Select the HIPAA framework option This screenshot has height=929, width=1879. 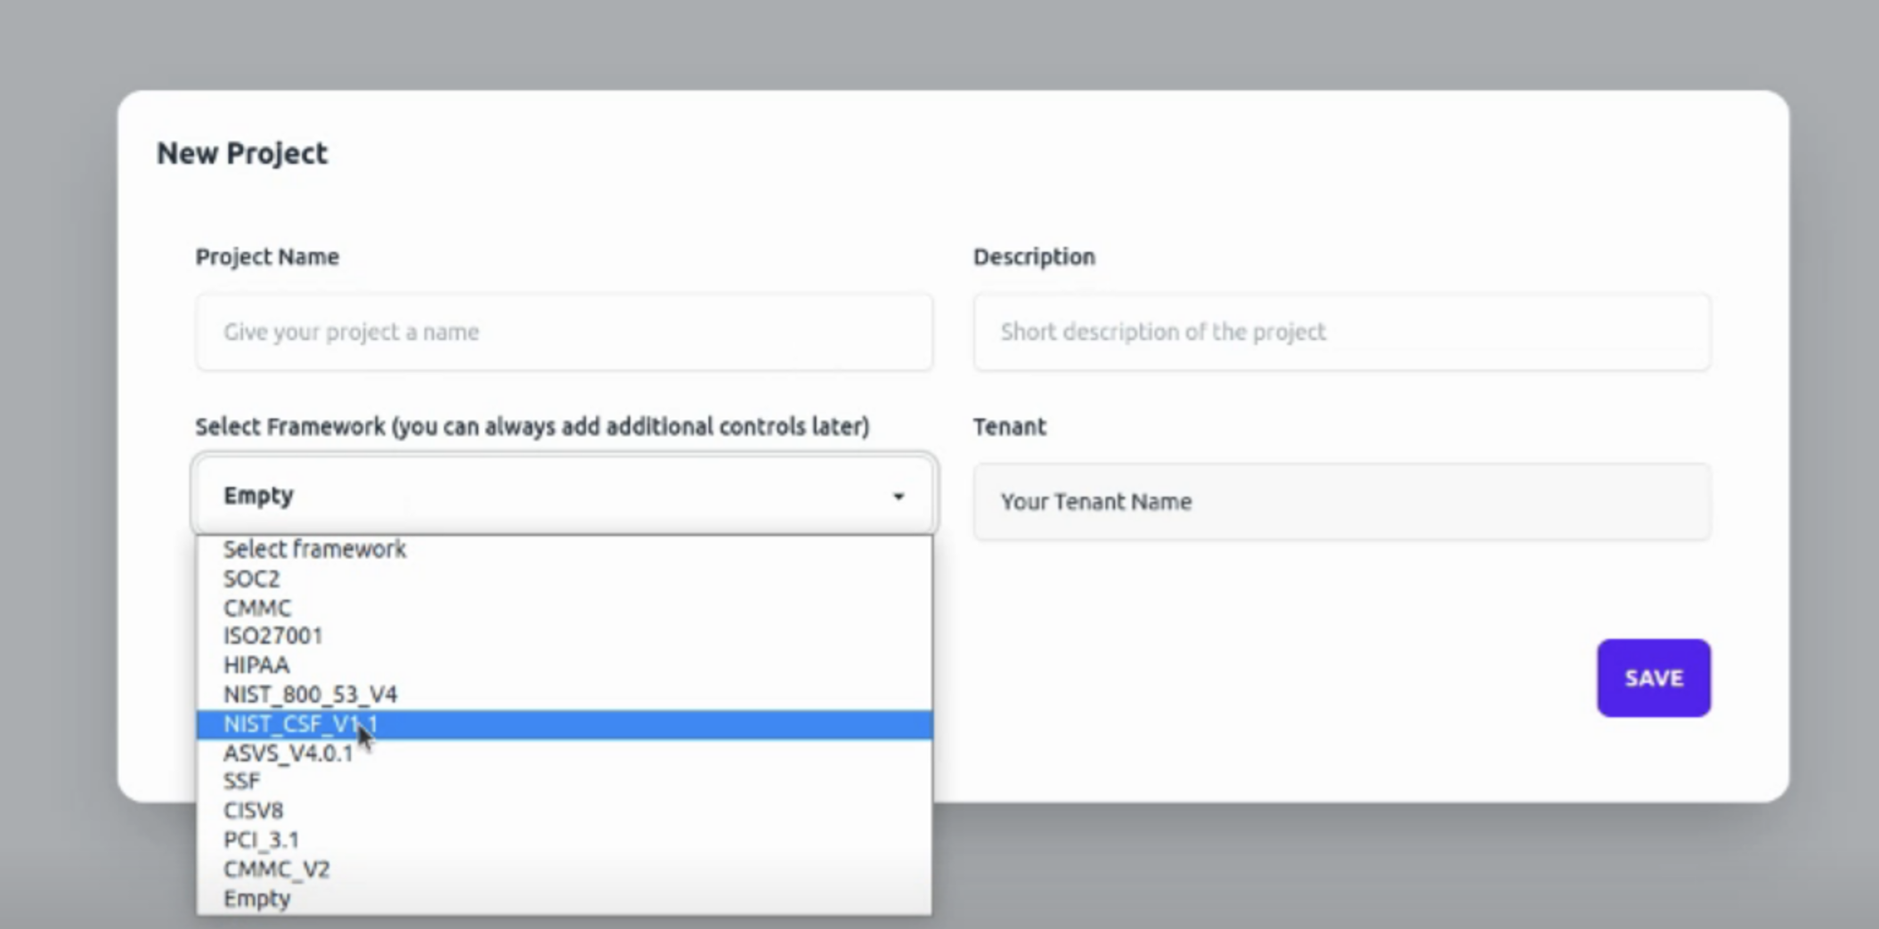pos(564,666)
